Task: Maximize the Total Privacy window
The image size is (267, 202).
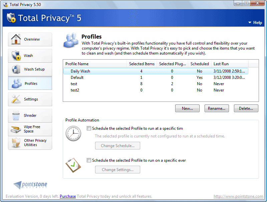Action: pyautogui.click(x=246, y=3)
